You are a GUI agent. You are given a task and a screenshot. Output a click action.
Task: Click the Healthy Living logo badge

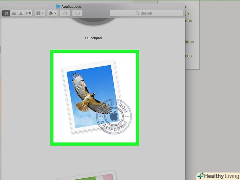pyautogui.click(x=219, y=176)
